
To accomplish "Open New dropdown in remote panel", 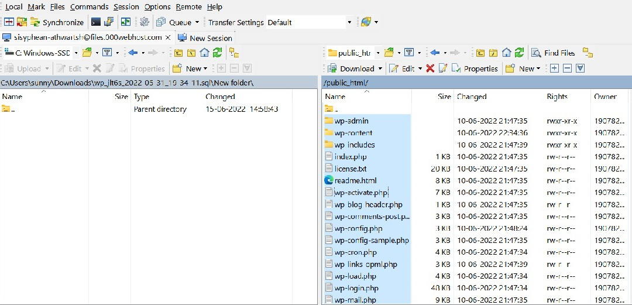I will coord(523,68).
